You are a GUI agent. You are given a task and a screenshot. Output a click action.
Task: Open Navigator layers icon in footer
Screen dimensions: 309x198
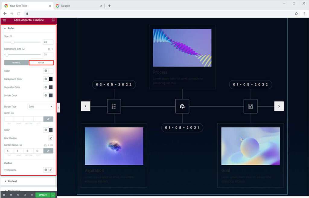click(x=11, y=195)
